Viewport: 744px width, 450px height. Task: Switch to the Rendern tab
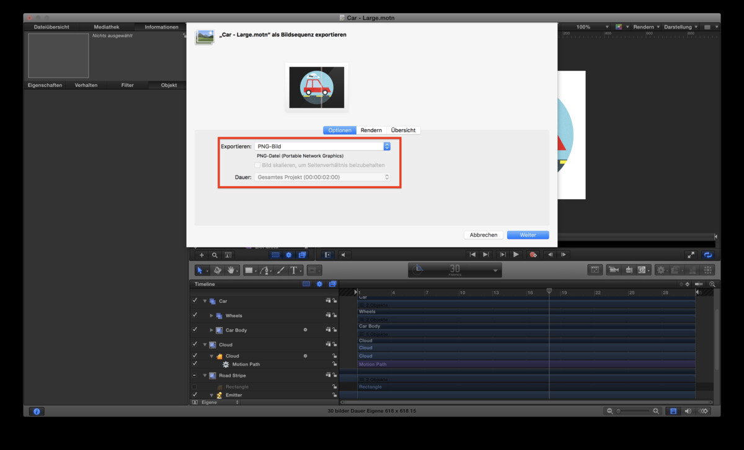[x=371, y=130]
